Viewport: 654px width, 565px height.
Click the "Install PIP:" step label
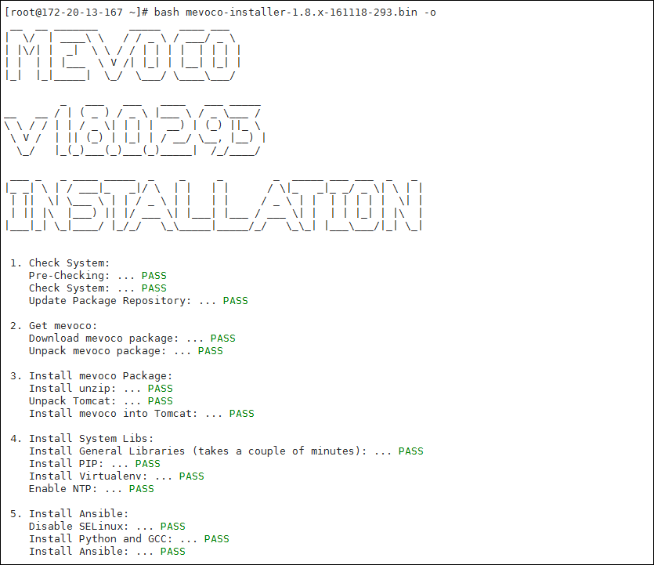tap(67, 463)
